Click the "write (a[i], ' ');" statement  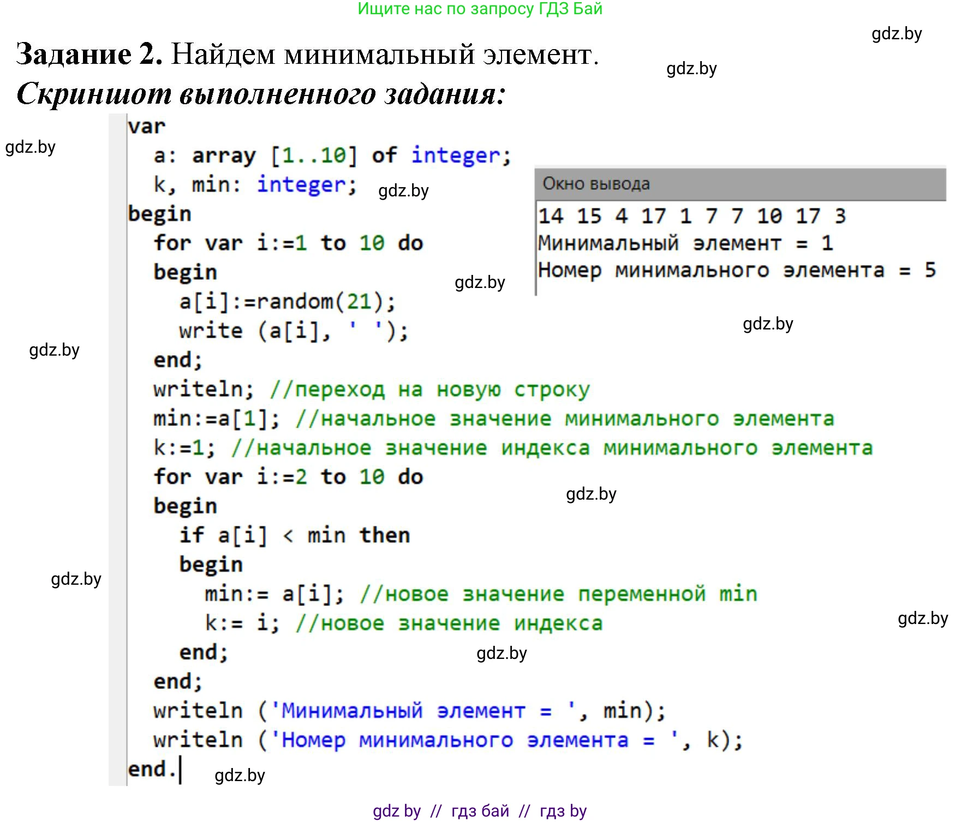click(293, 331)
